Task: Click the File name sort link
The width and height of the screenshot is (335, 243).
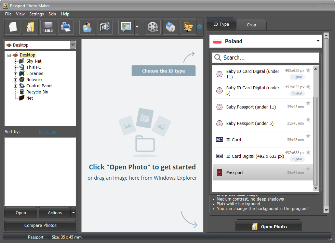Action: tap(48, 131)
